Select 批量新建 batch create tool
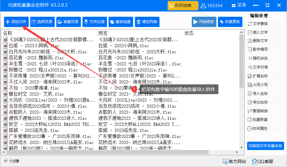The height and width of the screenshot is (167, 287). point(258,119)
